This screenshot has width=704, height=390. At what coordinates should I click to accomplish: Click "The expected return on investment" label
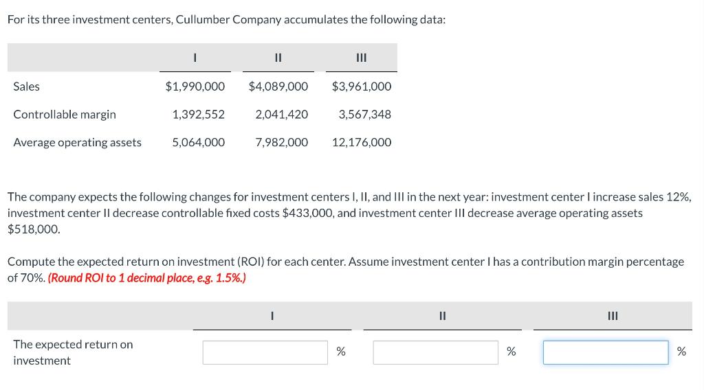[73, 352]
